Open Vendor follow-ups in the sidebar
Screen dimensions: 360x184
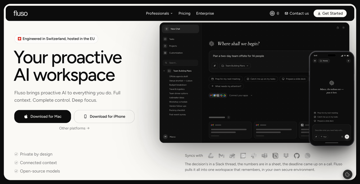(178, 106)
